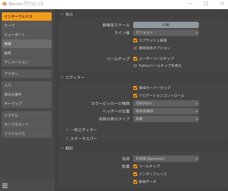Screen dimensions: 228x191
Task: Maximize the Blender preferences window
Action: [206, 4]
